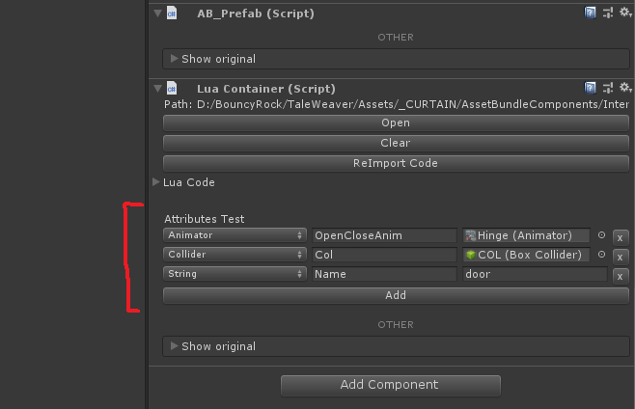Open gear settings menu for Lua Container

coord(625,88)
